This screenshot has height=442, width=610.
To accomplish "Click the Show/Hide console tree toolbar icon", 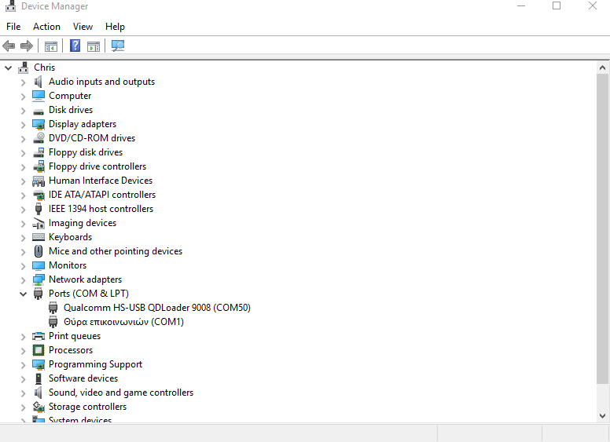I will pyautogui.click(x=51, y=46).
